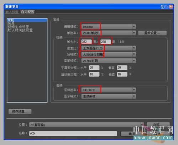Click the 名称 field containing VCD
Screen dimensions: 178x145
coord(73,134)
